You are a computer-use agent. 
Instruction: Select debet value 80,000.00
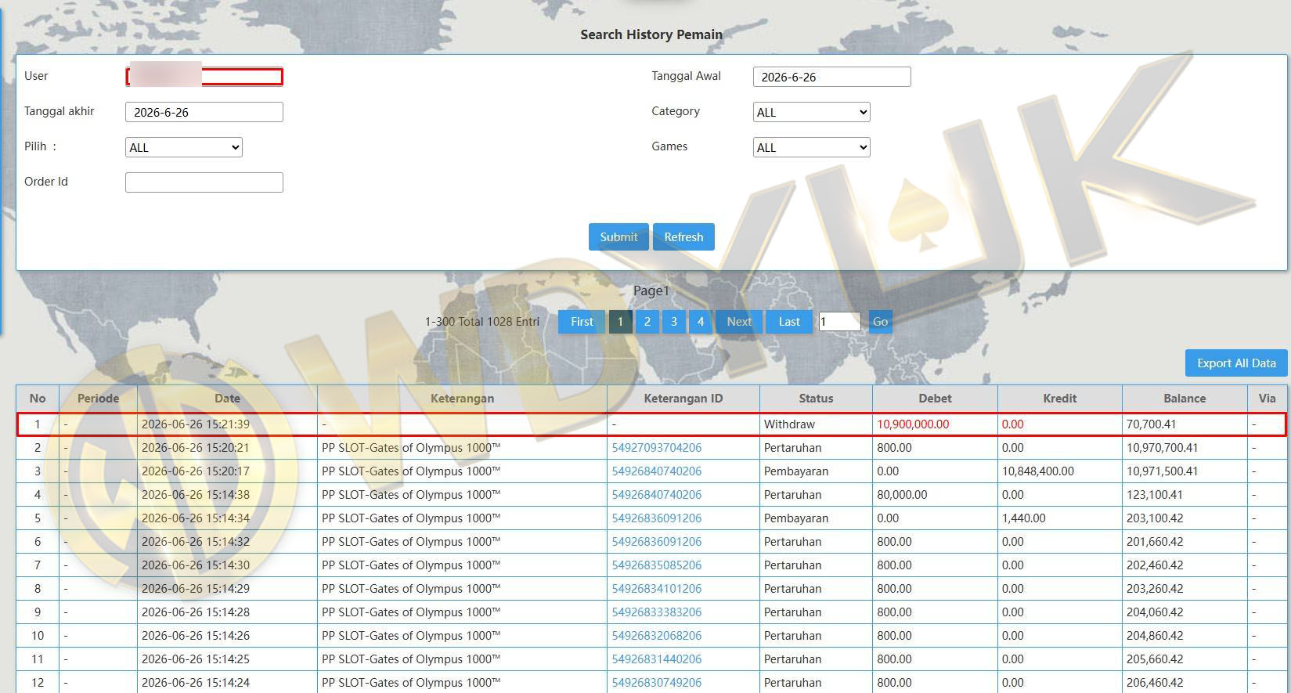click(x=902, y=495)
